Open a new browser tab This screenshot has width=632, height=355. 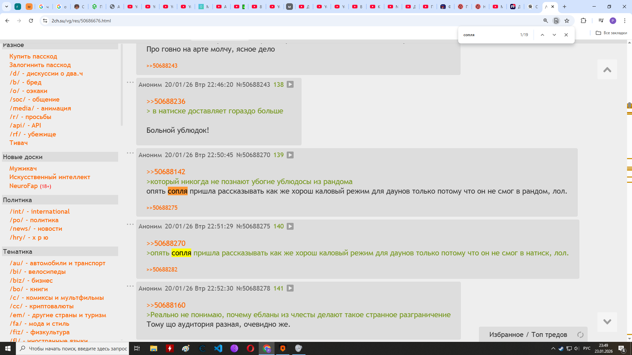[565, 7]
